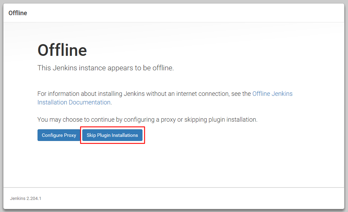Select the 'Jenkins 2.204.1' version text

25,199
